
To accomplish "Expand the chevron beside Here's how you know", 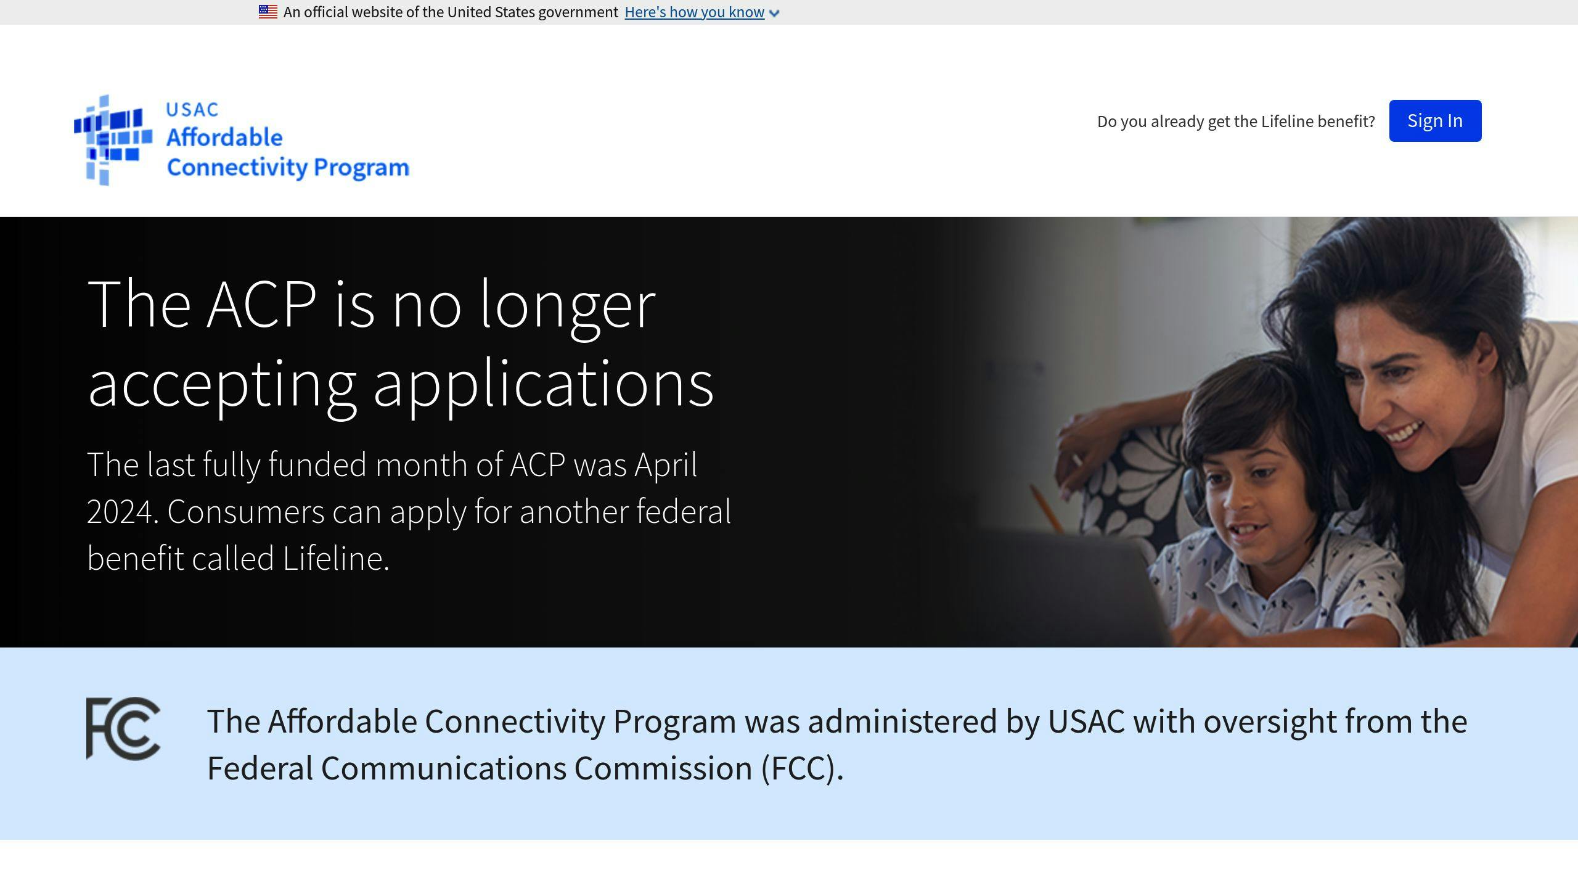I will 774,13.
